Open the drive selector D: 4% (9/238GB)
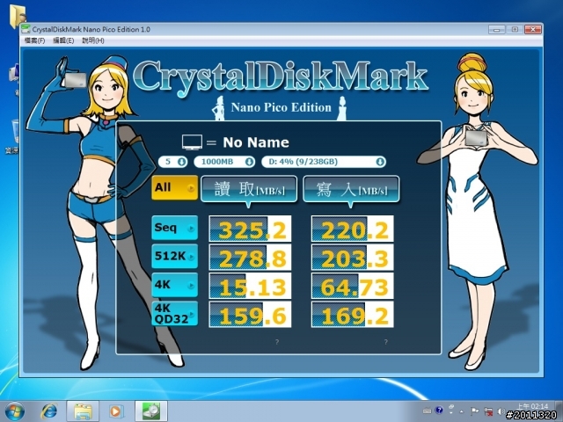The height and width of the screenshot is (422, 563). [324, 162]
